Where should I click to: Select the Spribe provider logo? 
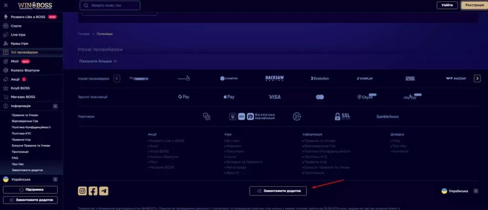(x=410, y=78)
